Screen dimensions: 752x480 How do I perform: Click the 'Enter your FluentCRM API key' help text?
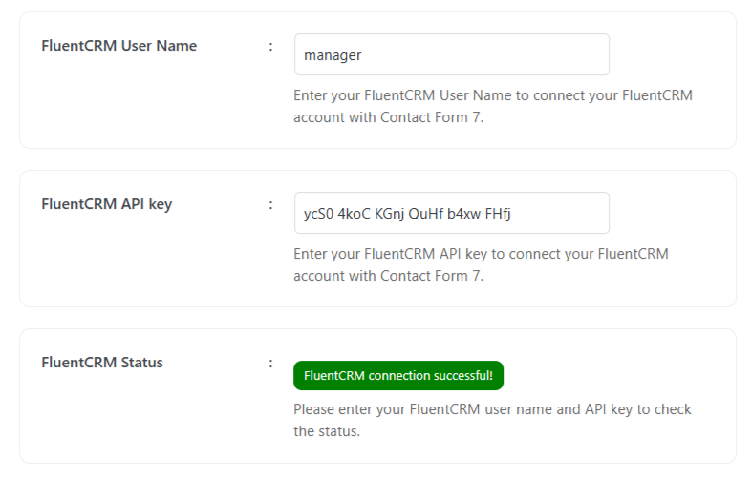click(x=481, y=265)
